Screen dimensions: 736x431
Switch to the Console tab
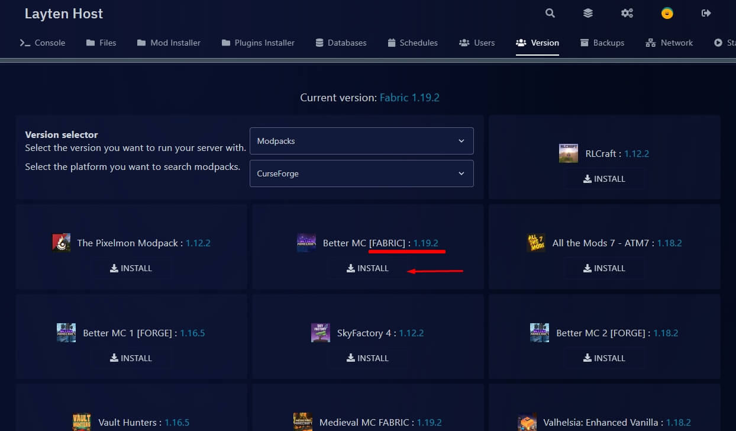click(42, 43)
